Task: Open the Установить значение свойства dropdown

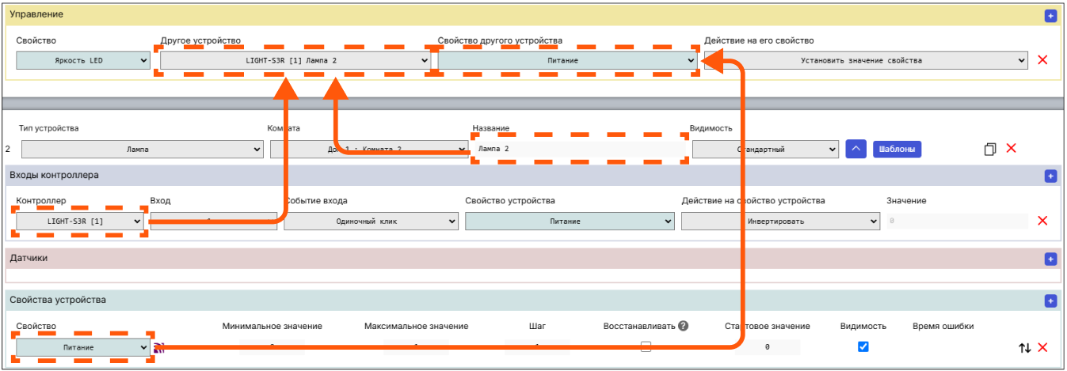Action: click(x=866, y=60)
